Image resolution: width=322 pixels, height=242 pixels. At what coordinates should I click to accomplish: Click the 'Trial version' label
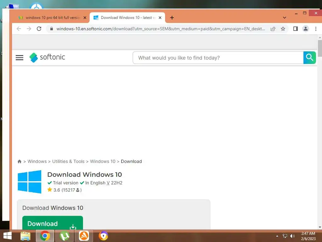[65, 183]
